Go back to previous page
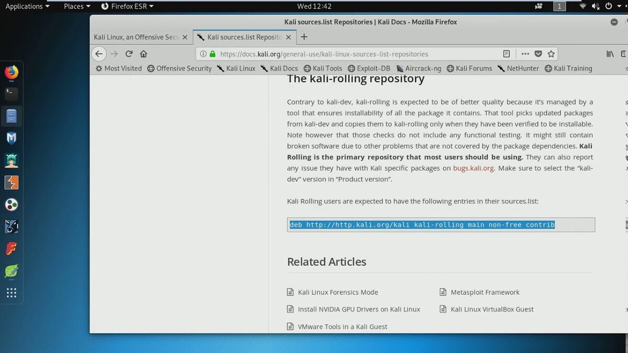The image size is (628, 353). click(x=99, y=53)
